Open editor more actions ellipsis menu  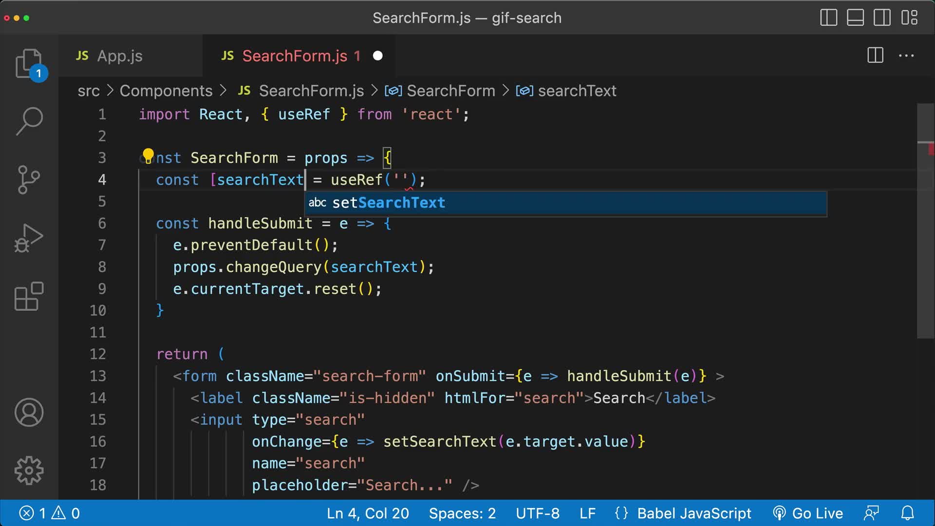(x=905, y=56)
